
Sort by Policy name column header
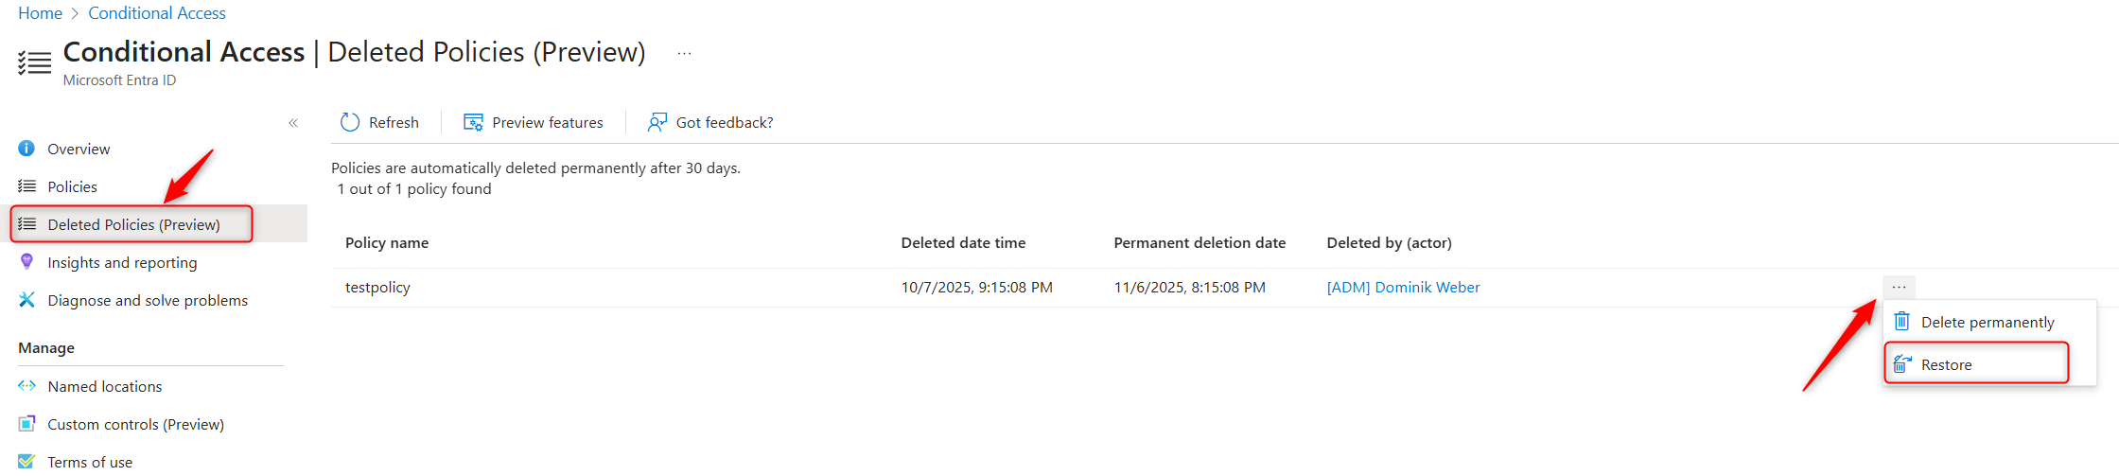[x=387, y=242]
